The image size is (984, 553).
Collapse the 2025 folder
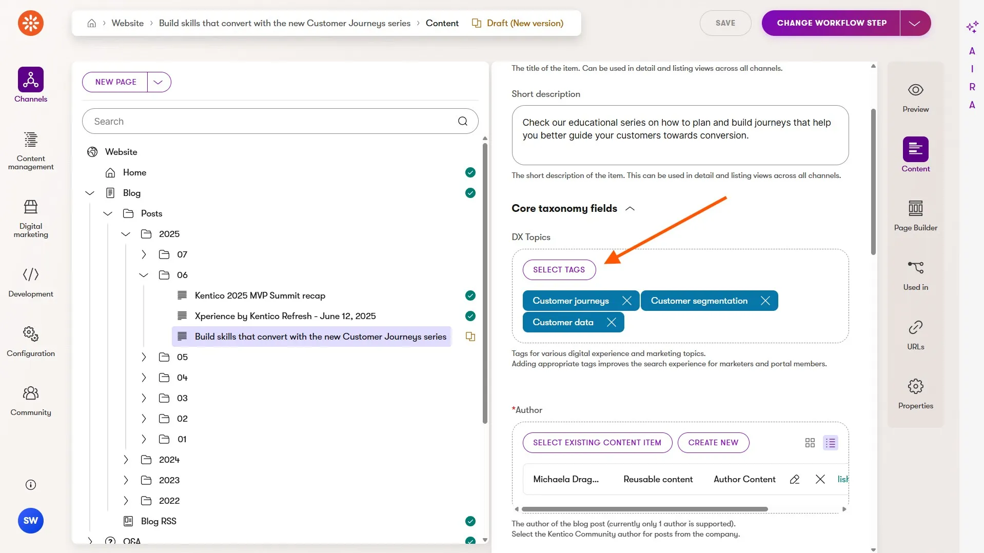click(x=126, y=234)
